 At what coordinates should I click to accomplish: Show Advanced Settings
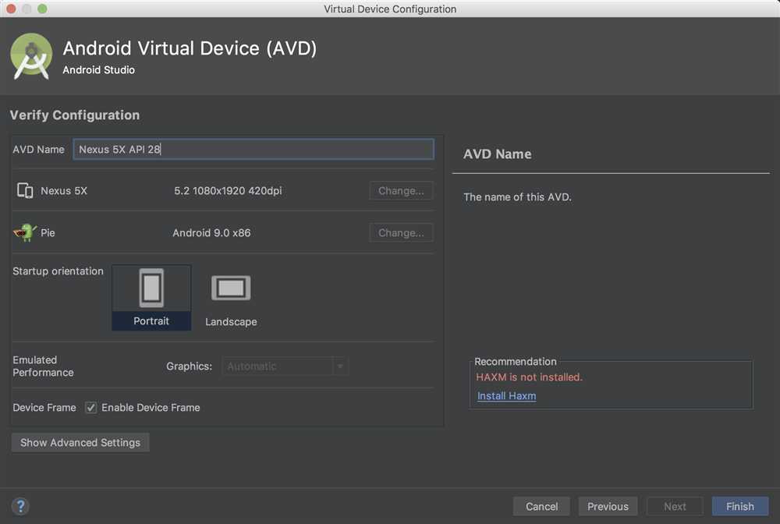coord(80,442)
